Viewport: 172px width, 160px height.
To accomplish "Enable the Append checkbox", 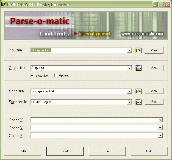I will tap(56, 76).
